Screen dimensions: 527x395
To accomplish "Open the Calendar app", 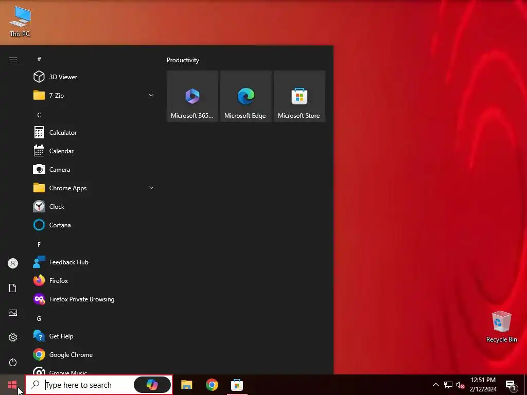I will point(94,151).
